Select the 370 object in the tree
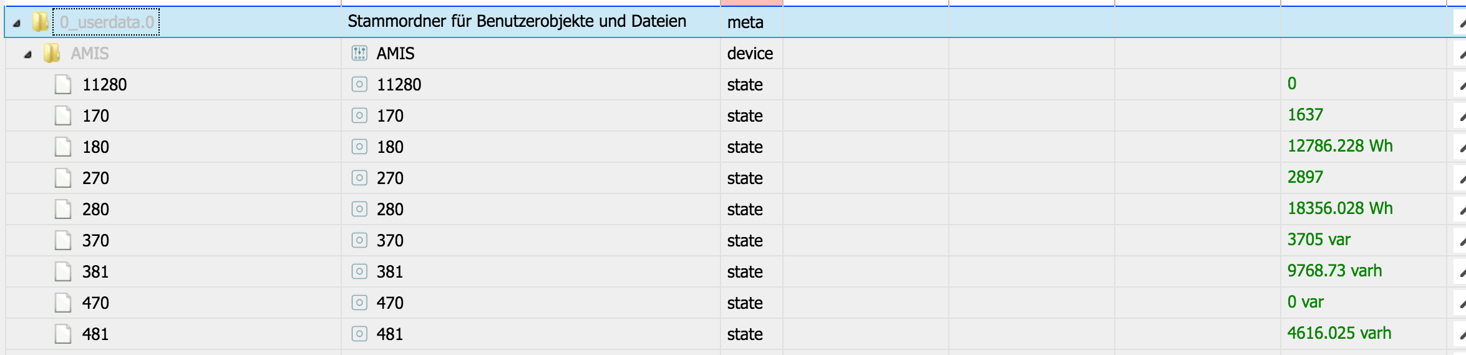 [x=95, y=241]
